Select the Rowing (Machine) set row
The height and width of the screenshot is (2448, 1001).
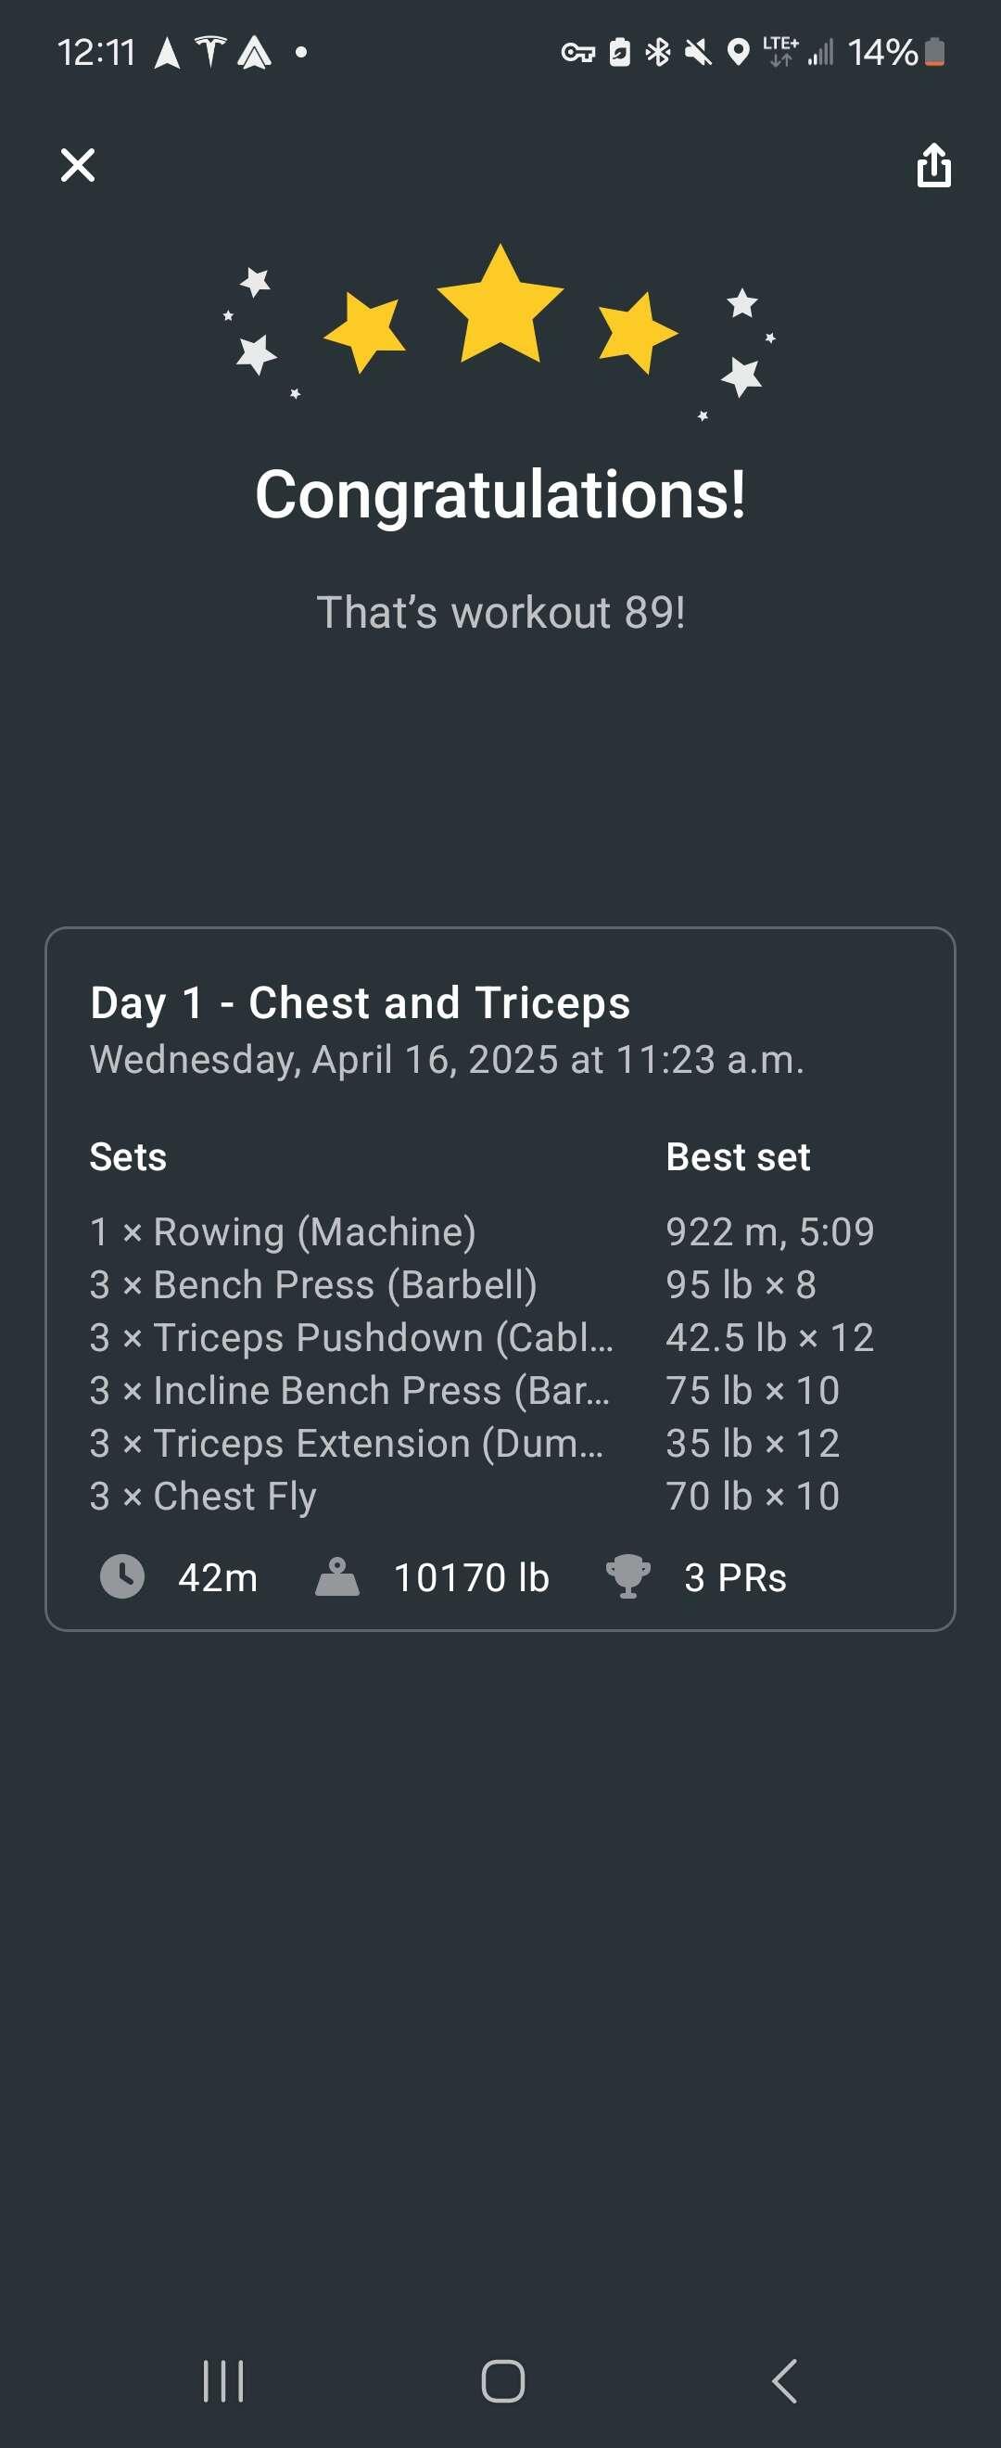[483, 1231]
